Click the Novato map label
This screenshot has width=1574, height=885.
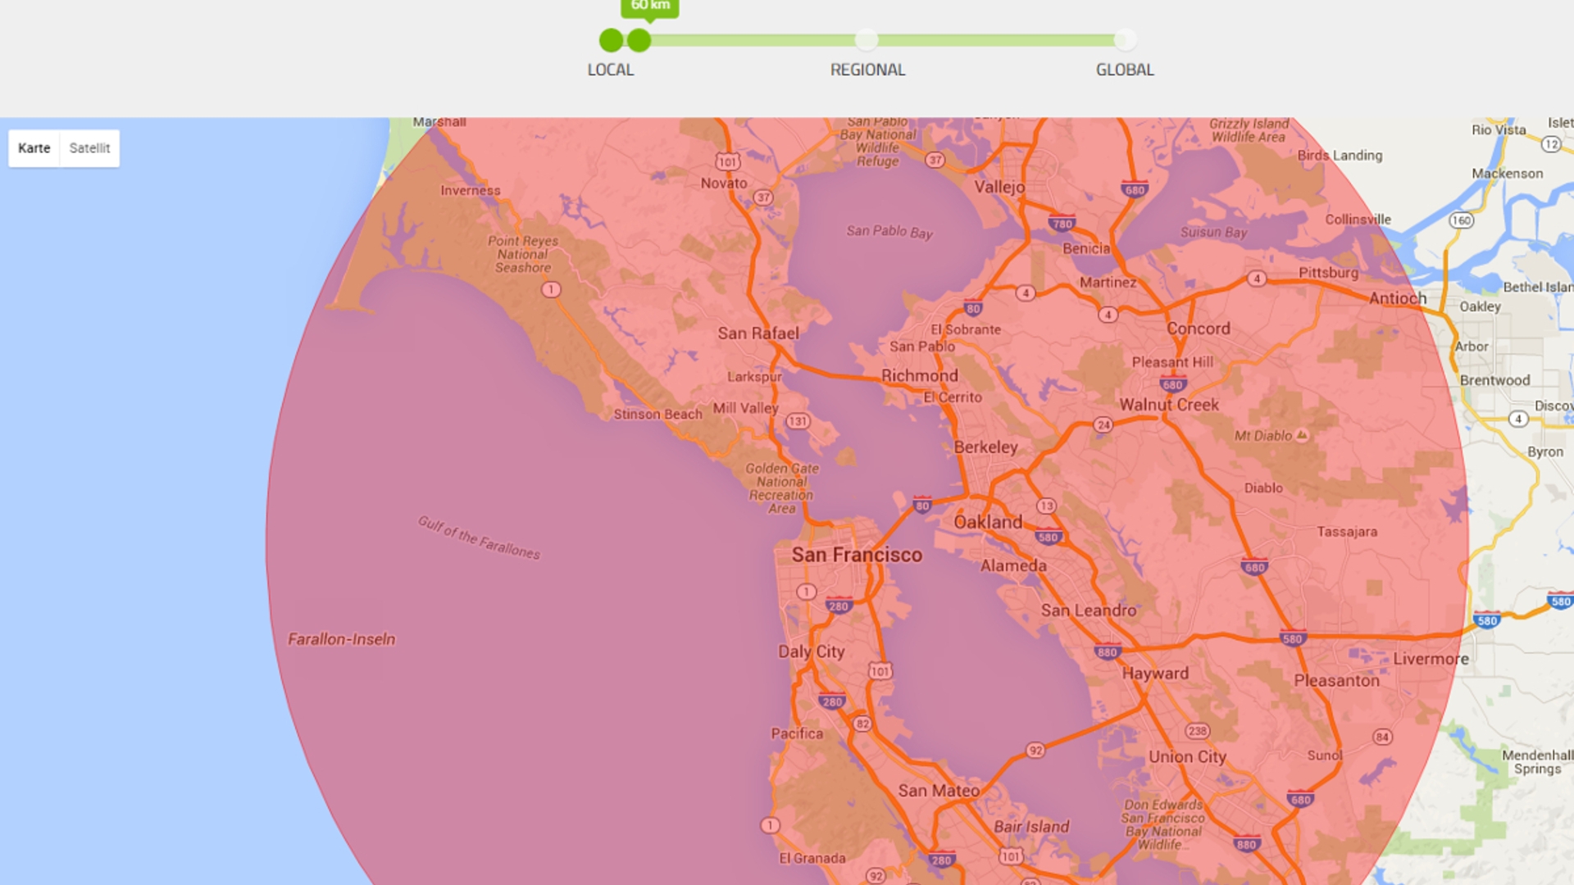pyautogui.click(x=724, y=184)
